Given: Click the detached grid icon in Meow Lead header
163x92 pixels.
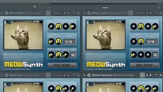Looking at the screenshot, I should pos(48,13).
